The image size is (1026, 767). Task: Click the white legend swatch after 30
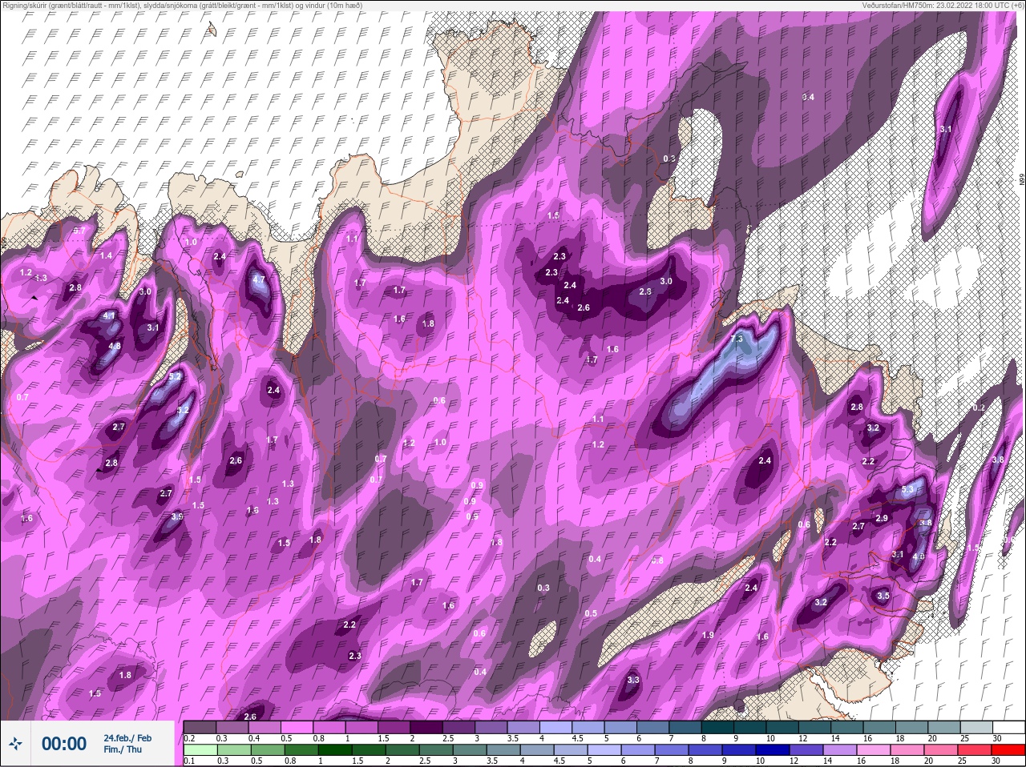click(x=1009, y=726)
